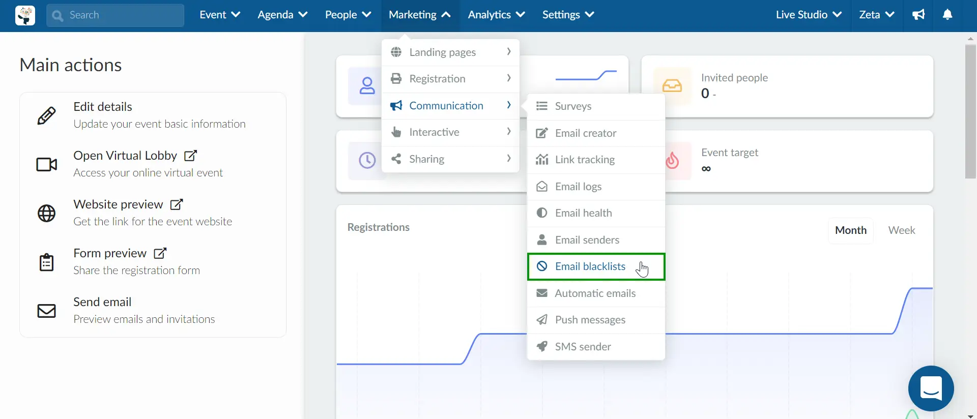Click the Open Virtual Lobby link
Image resolution: width=977 pixels, height=419 pixels.
pyautogui.click(x=125, y=156)
